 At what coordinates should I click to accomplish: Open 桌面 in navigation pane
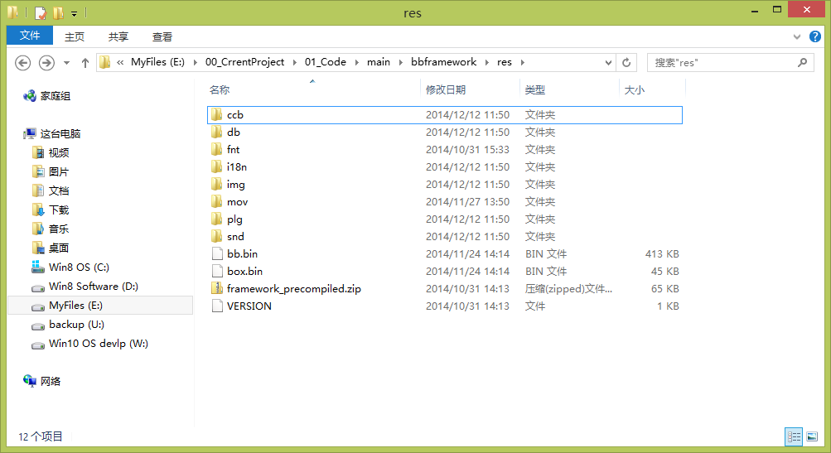click(51, 248)
